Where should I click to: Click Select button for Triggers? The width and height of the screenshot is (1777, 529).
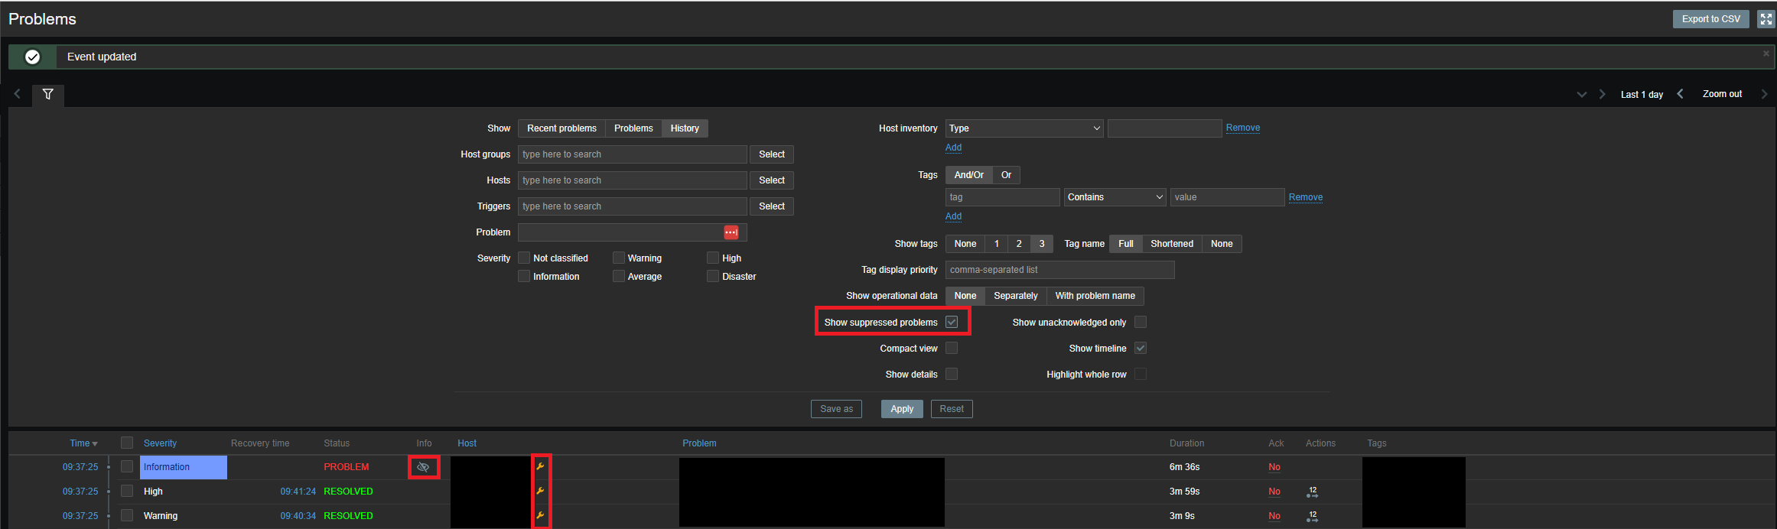(771, 206)
